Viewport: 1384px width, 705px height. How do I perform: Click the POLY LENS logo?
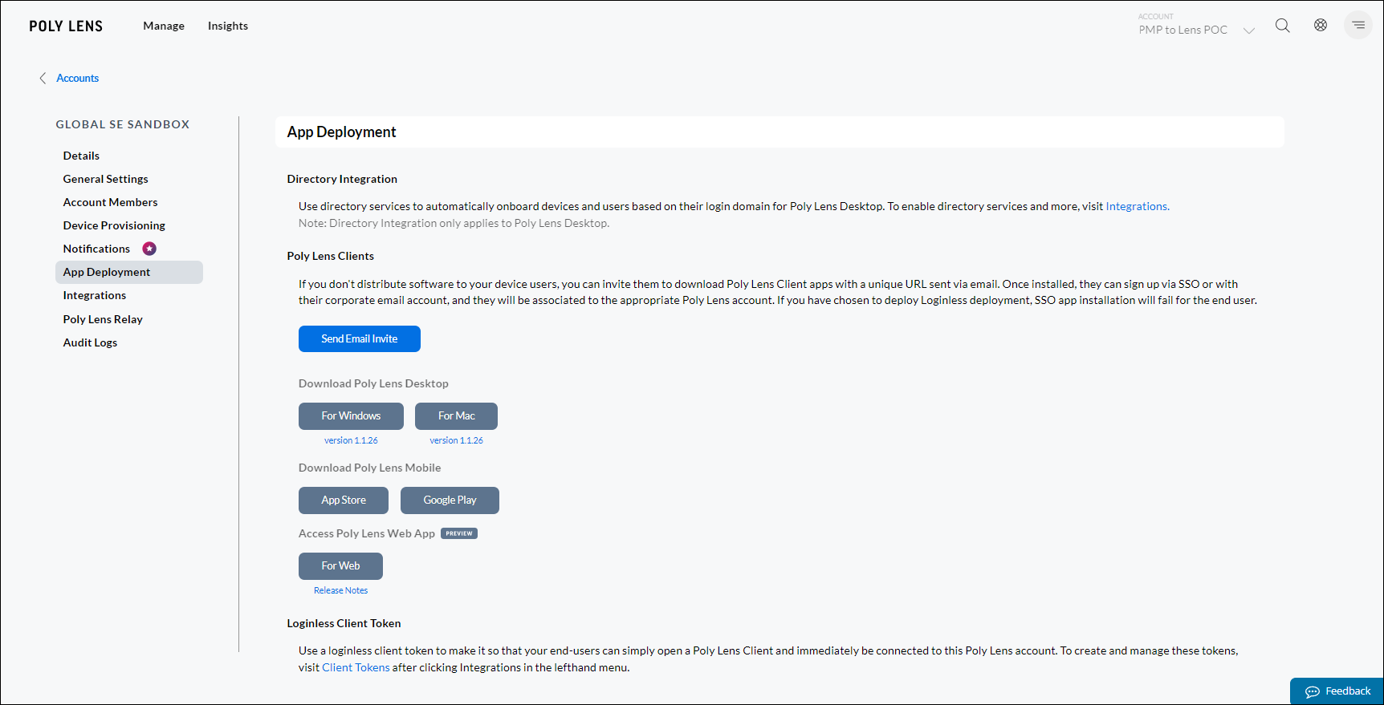66,26
